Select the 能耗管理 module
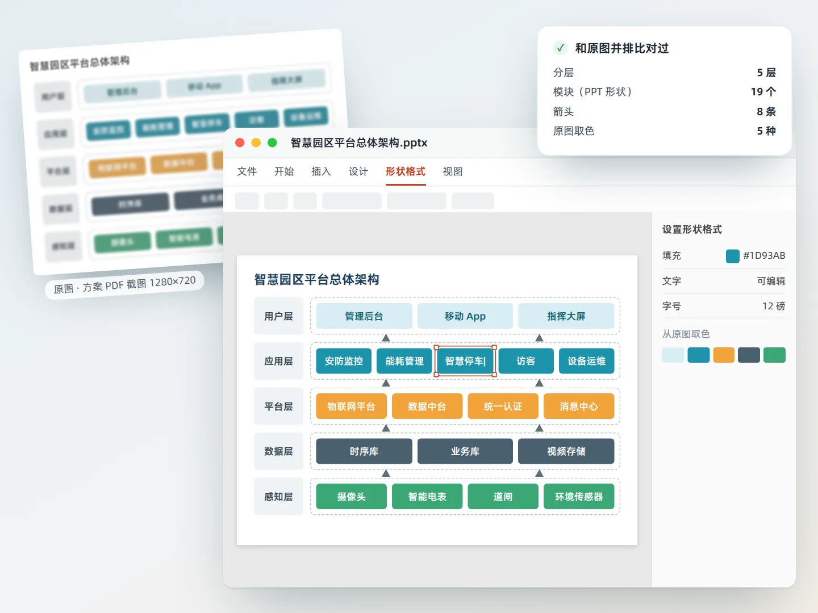This screenshot has width=818, height=613. (x=404, y=361)
